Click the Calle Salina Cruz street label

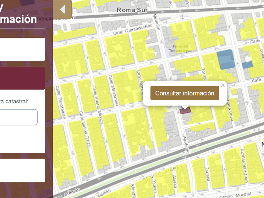(x=85, y=128)
